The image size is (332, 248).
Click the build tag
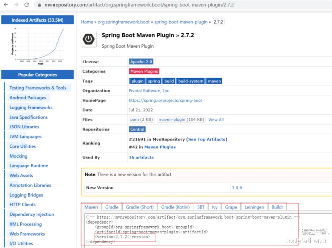tap(169, 81)
